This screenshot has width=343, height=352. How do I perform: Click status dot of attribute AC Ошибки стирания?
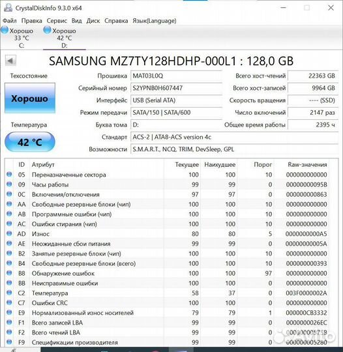click(9, 224)
